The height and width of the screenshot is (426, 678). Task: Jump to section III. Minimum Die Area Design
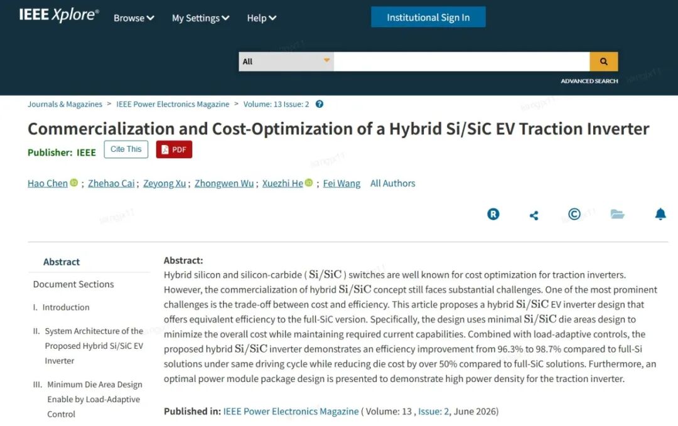point(88,399)
